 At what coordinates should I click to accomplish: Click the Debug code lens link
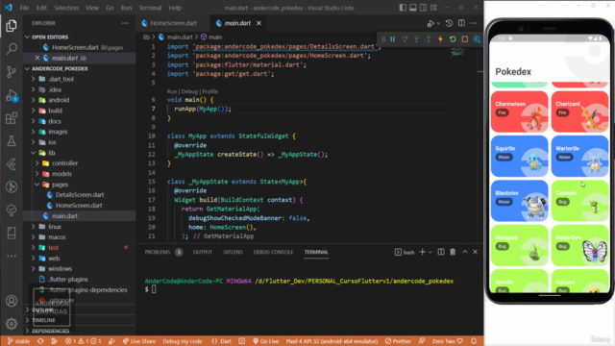pos(189,91)
